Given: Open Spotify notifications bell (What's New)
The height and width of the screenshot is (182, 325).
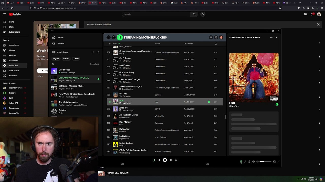Looking at the screenshot, I should pyautogui.click(x=211, y=37).
